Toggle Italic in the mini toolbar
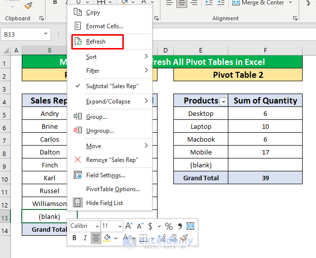 (x=85, y=238)
